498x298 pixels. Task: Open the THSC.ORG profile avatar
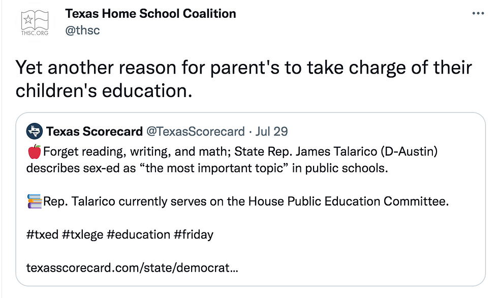35,22
